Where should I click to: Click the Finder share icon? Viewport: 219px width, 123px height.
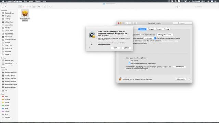45,6
